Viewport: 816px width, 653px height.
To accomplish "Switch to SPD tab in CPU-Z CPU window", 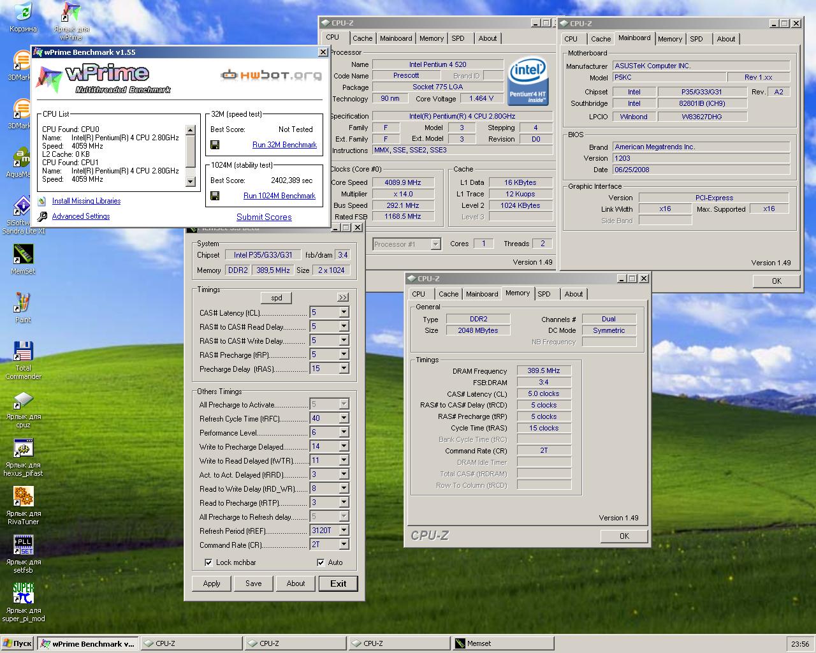I will 458,38.
